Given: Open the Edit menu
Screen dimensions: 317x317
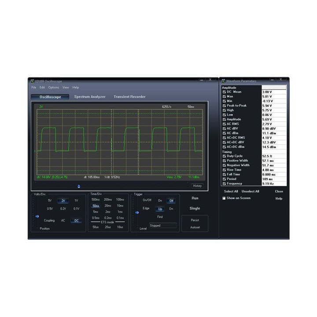Looking at the screenshot, I should click(x=42, y=87).
